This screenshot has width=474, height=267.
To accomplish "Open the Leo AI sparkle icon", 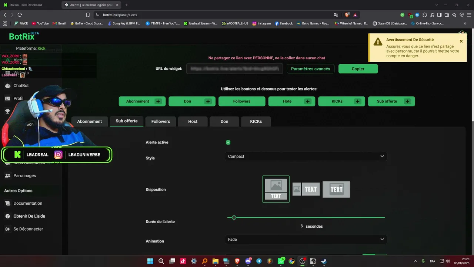I will pos(454,15).
